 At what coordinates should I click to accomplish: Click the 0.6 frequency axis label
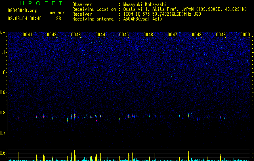tap(3, 153)
